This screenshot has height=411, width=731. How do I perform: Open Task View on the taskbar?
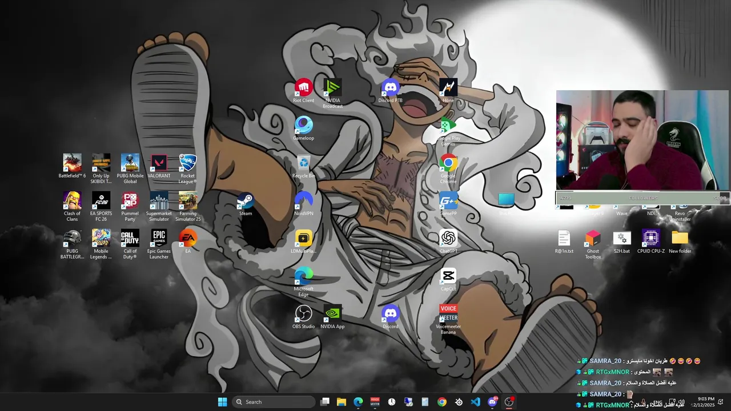tap(325, 402)
